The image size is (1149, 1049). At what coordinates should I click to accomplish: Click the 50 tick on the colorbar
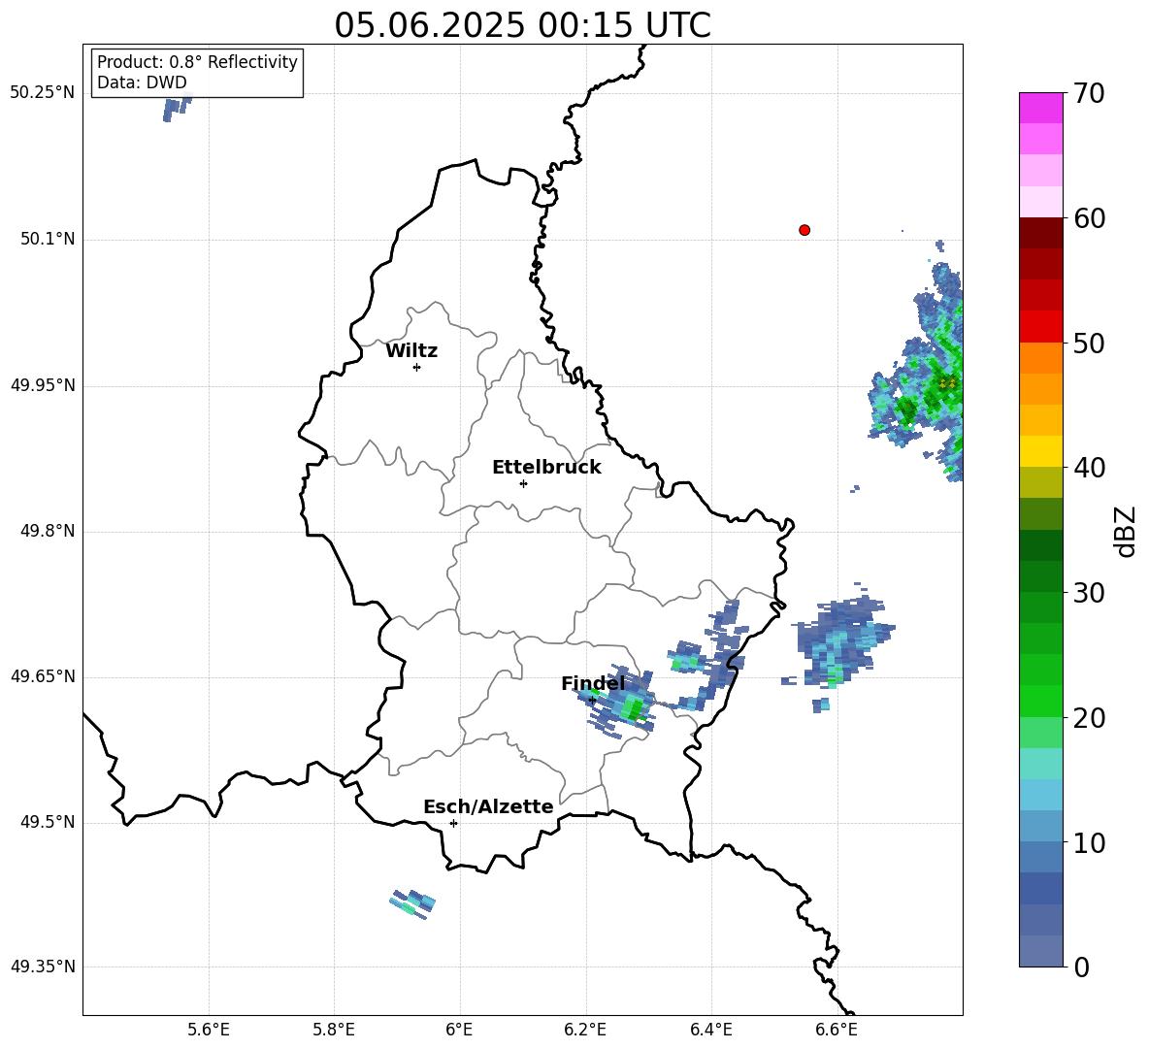point(1089,343)
